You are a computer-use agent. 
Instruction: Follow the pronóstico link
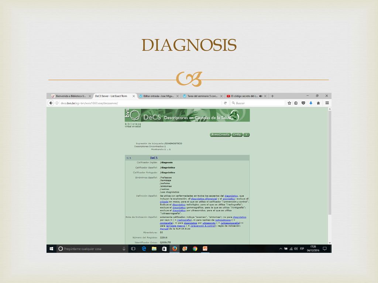pos(229,199)
